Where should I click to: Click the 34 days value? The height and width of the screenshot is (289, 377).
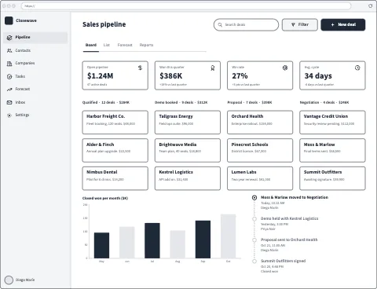coord(318,76)
